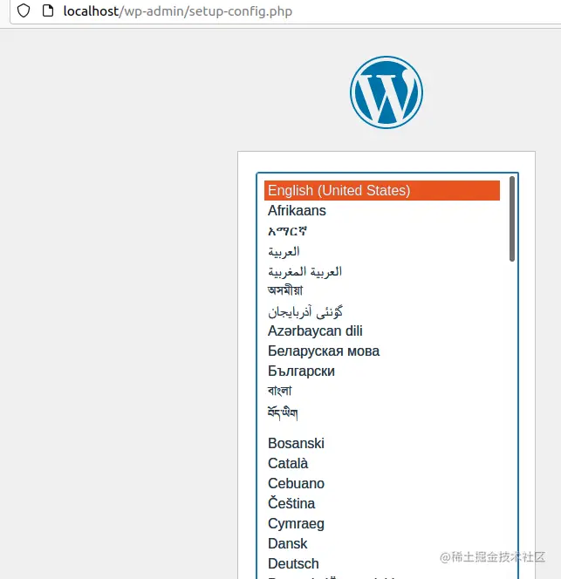Screen dimensions: 561x579
Task: Select English (United States) language
Action: tap(382, 191)
